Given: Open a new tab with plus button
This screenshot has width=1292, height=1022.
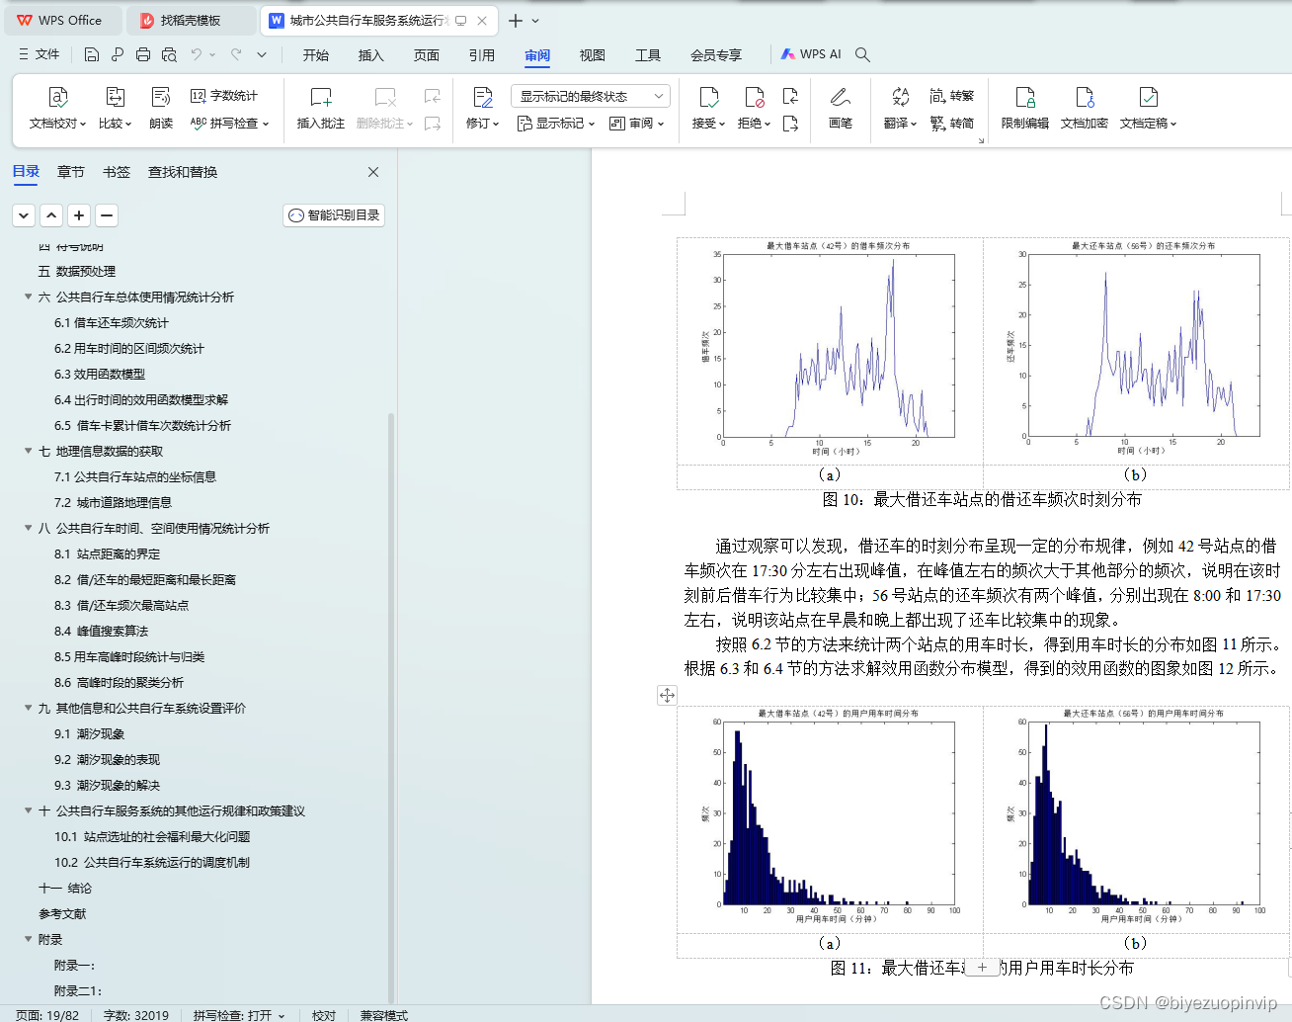Looking at the screenshot, I should [516, 20].
